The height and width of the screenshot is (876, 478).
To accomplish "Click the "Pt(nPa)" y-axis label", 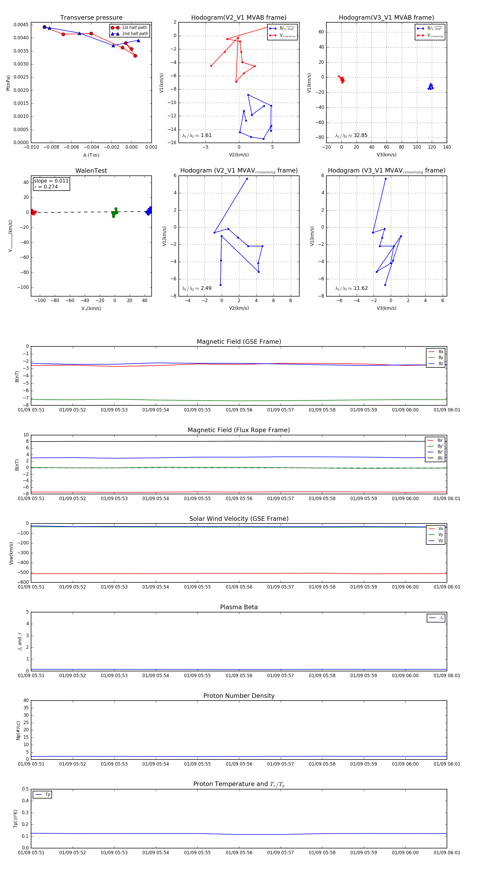I will coord(8,83).
